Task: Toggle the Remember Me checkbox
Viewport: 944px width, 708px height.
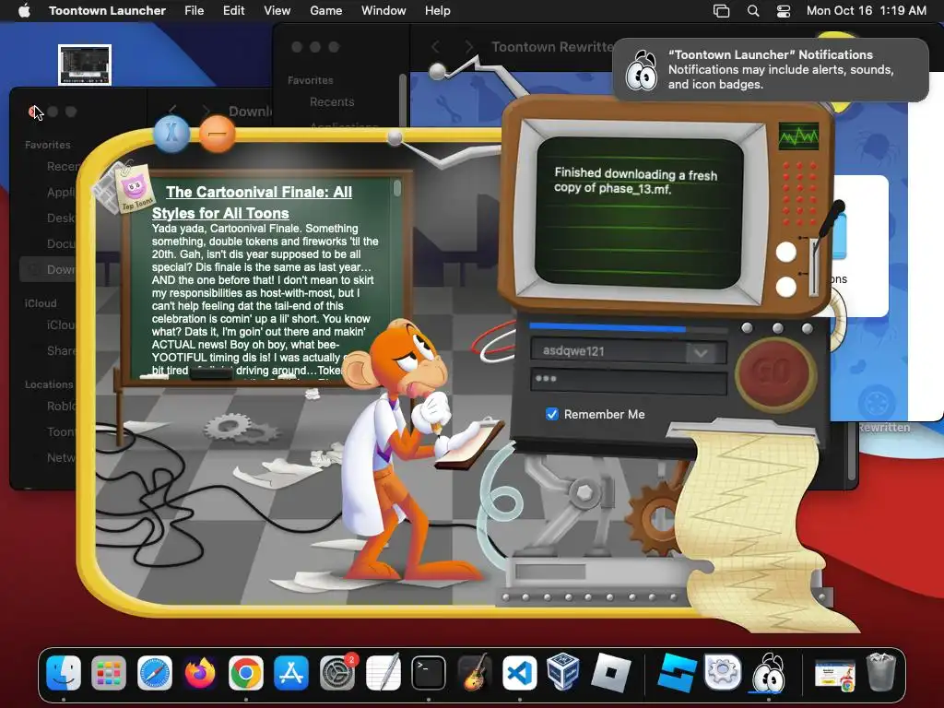Action: (x=551, y=414)
